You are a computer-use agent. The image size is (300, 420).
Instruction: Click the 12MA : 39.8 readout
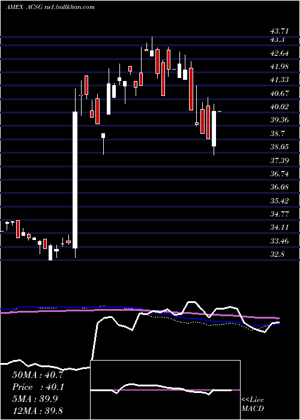[x=37, y=411]
